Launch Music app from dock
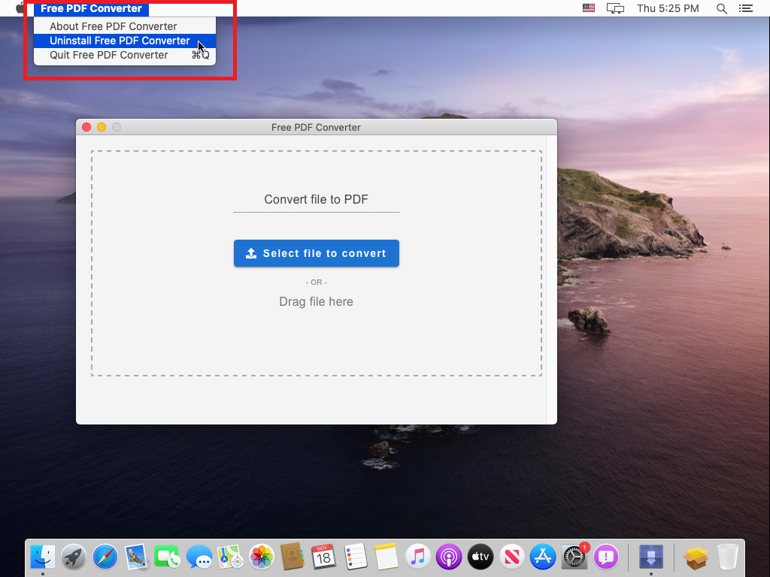This screenshot has width=770, height=577. 417,557
